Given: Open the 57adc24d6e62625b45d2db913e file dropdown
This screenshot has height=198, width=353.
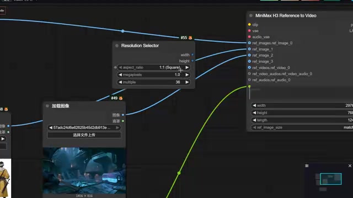Looking at the screenshot, I should click(84, 128).
